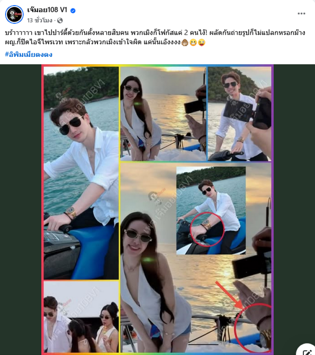Click the globe public audience icon
315x355 pixels.
pyautogui.click(x=60, y=21)
